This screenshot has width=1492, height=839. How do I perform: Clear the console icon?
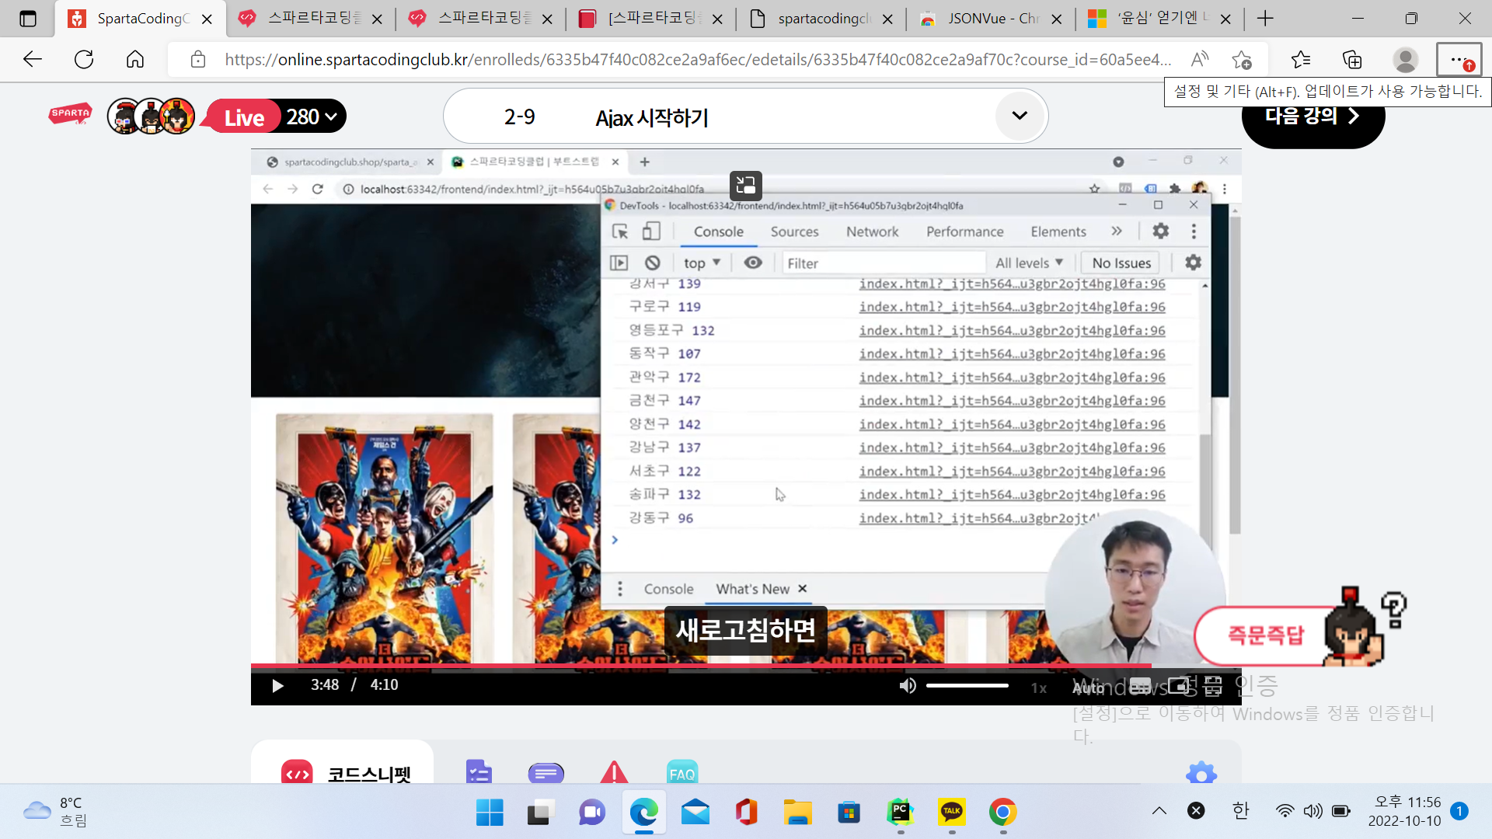coord(653,263)
